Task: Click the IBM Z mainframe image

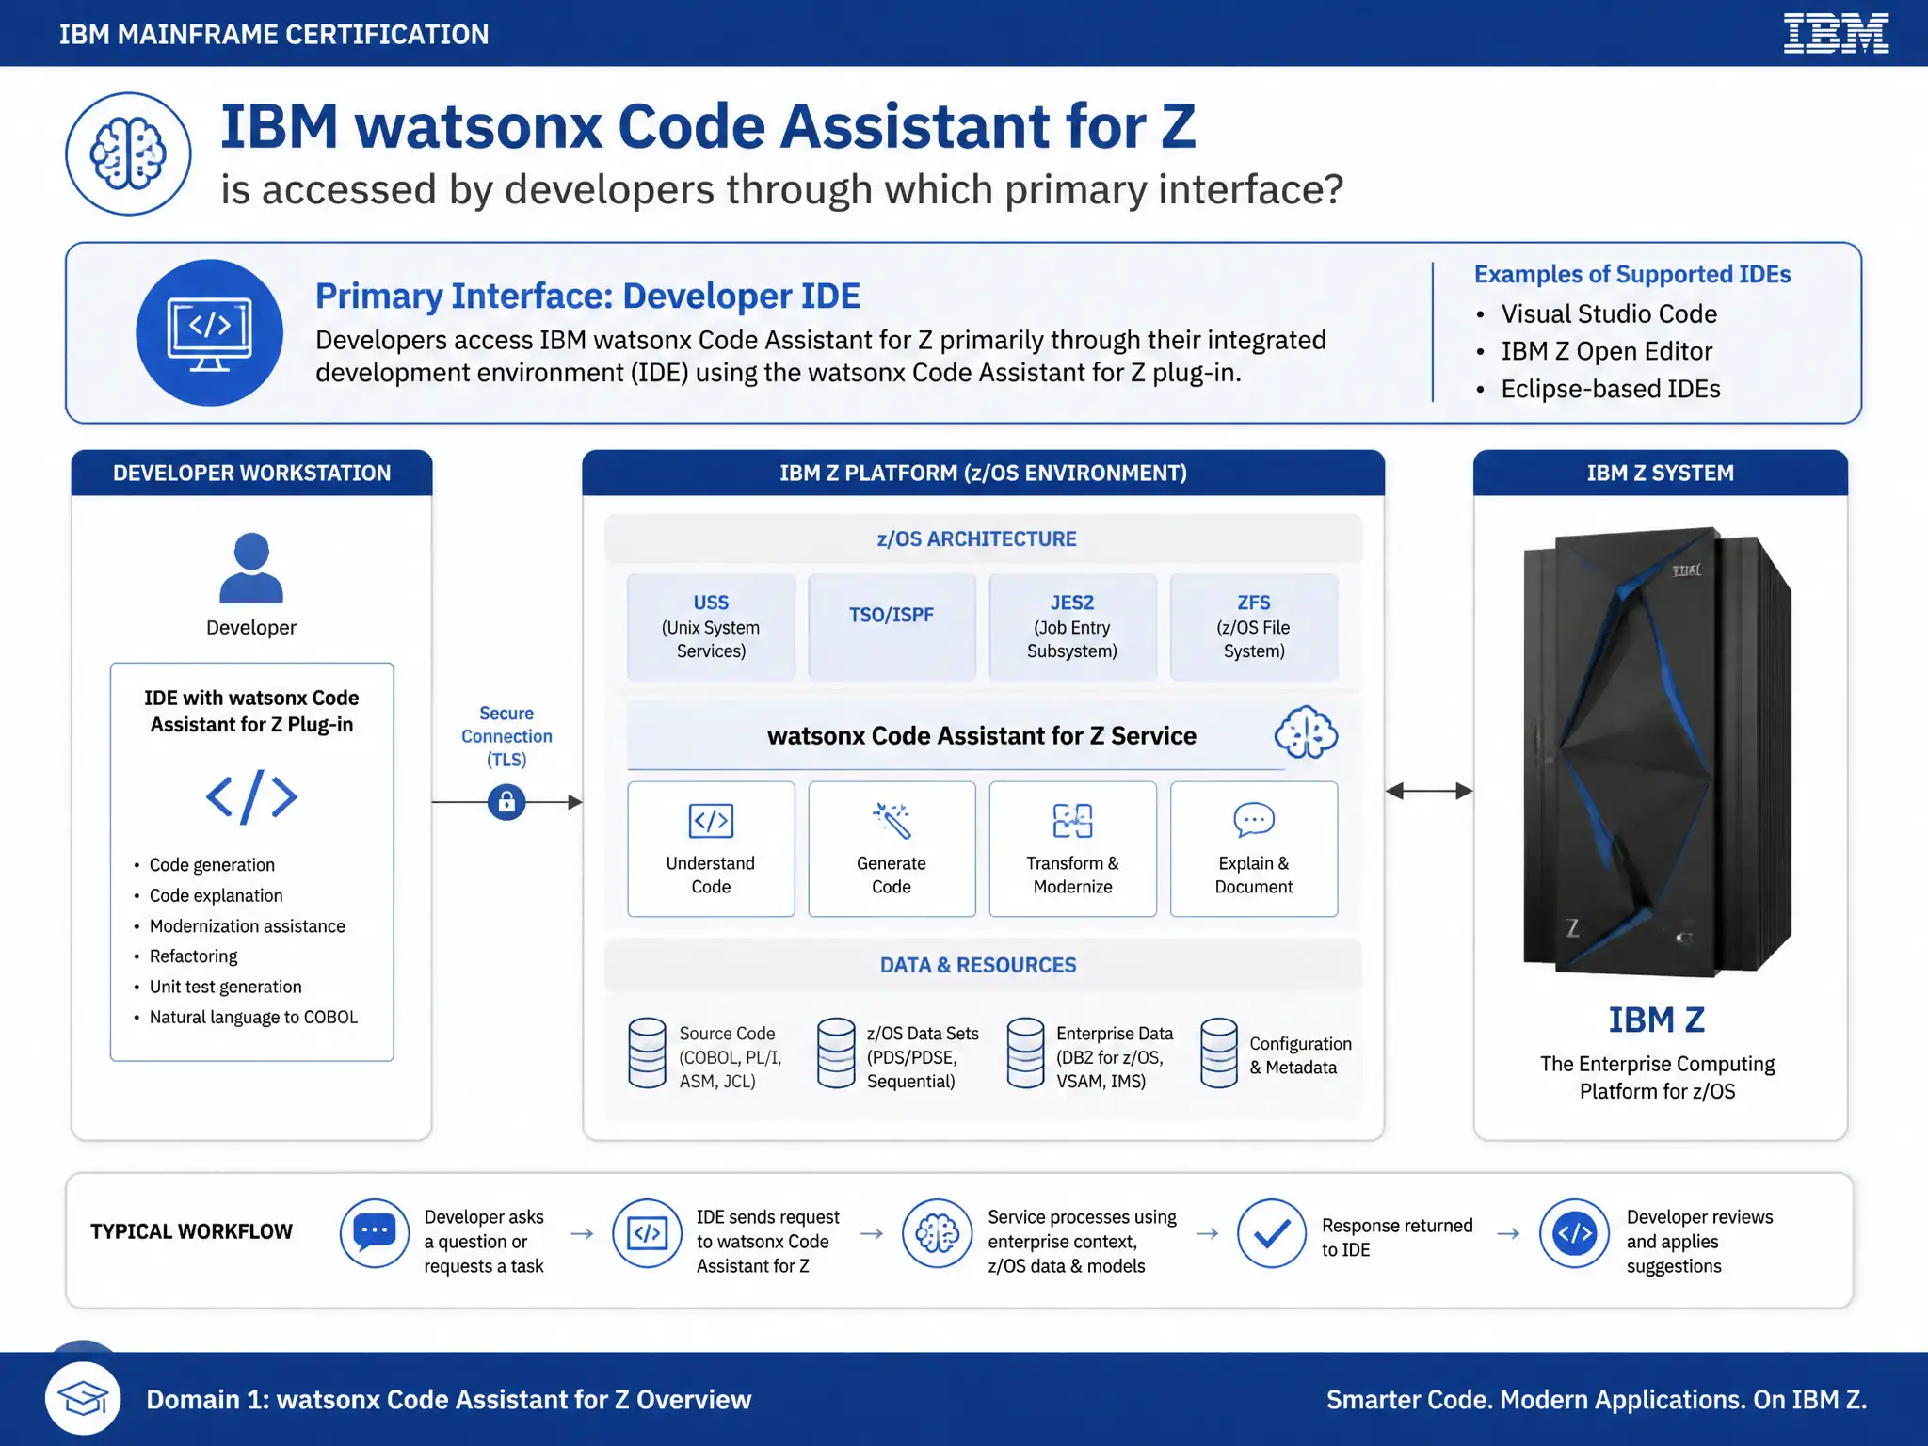Action: [1658, 751]
